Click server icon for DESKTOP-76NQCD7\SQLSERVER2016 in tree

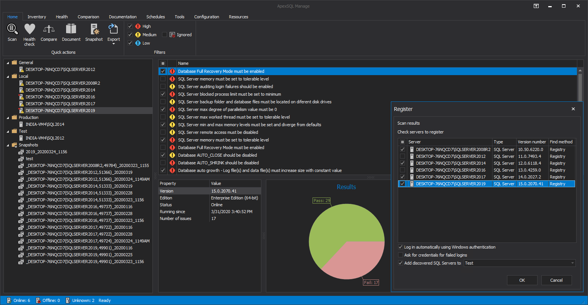(21, 97)
